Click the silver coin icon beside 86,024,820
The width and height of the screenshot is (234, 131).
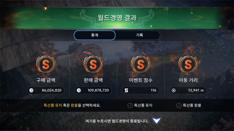(31, 90)
